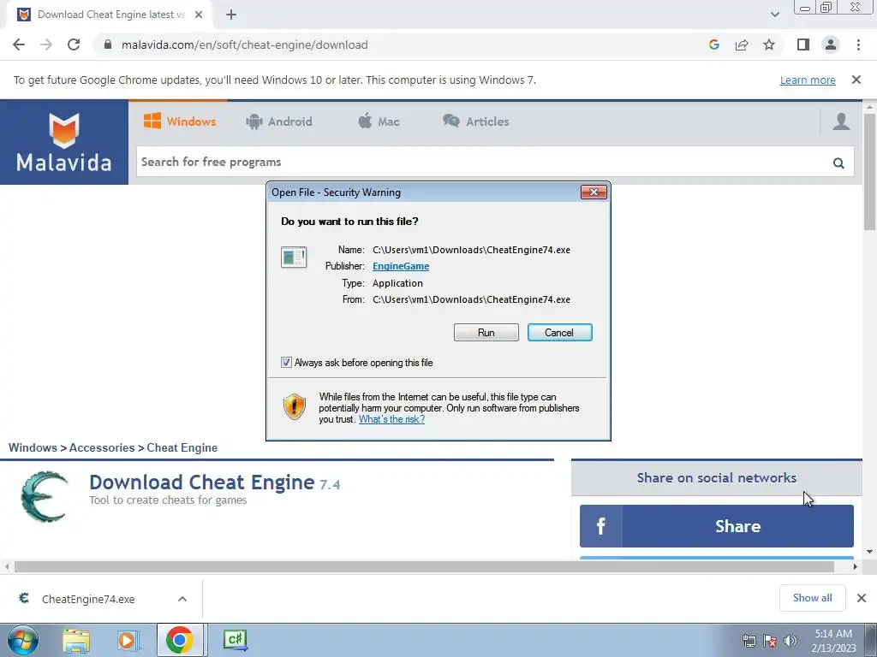This screenshot has height=657, width=877.
Task: Close the downloads bar
Action: [862, 598]
